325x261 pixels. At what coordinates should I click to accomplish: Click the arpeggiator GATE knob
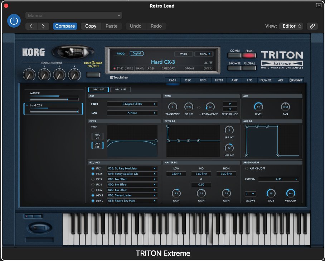(271, 193)
